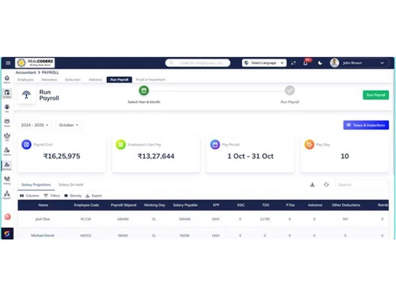The image size is (396, 297).
Task: Sort by the Working Day column header
Action: (x=154, y=205)
